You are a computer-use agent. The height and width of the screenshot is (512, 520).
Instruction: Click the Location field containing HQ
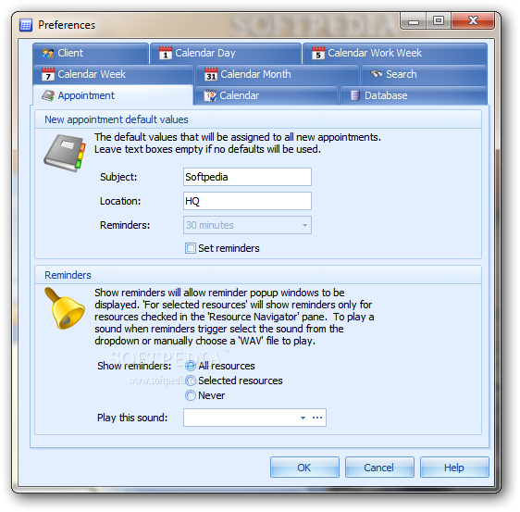[247, 201]
